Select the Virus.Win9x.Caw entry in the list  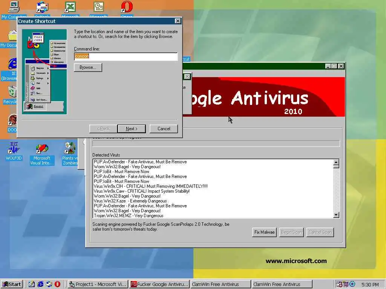pyautogui.click(x=142, y=191)
